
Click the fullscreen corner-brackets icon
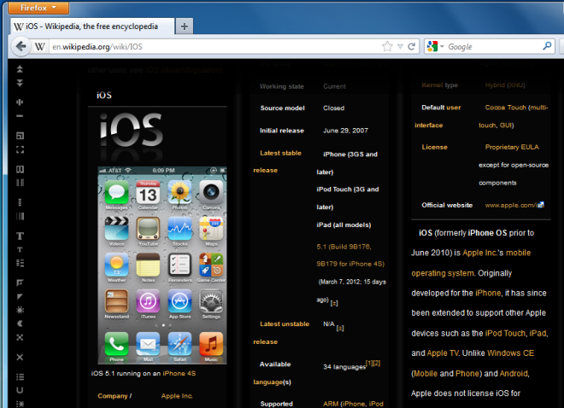20,149
